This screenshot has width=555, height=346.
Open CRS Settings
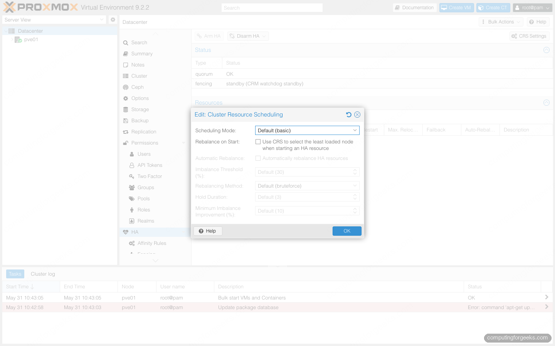(529, 36)
